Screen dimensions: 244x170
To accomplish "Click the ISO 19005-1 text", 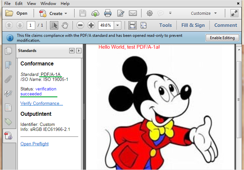I will pos(56,79).
